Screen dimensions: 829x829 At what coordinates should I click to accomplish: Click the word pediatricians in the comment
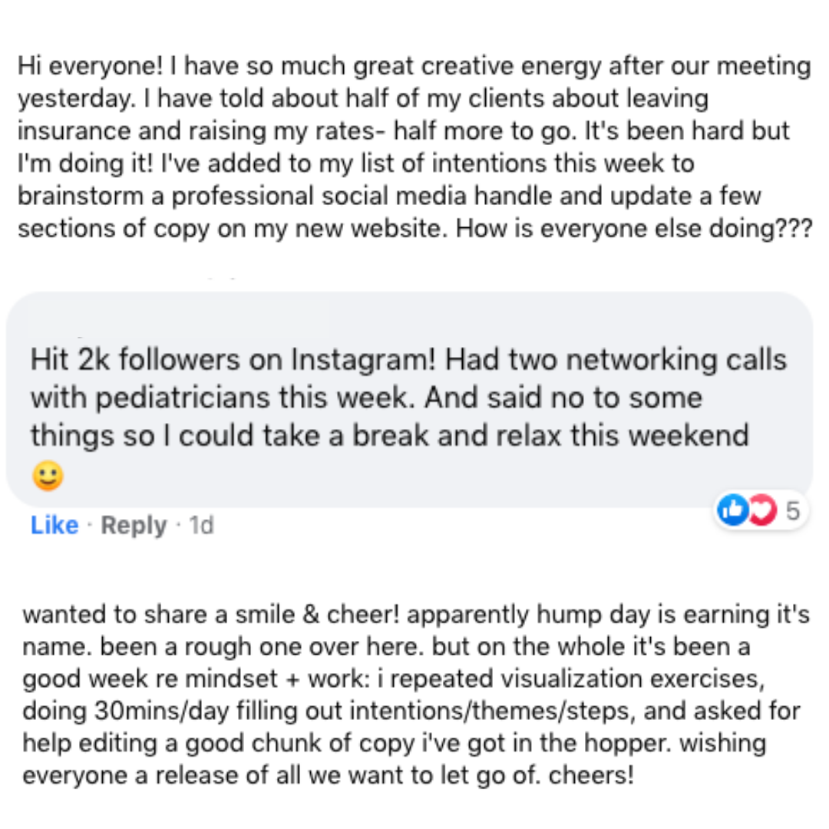(183, 398)
